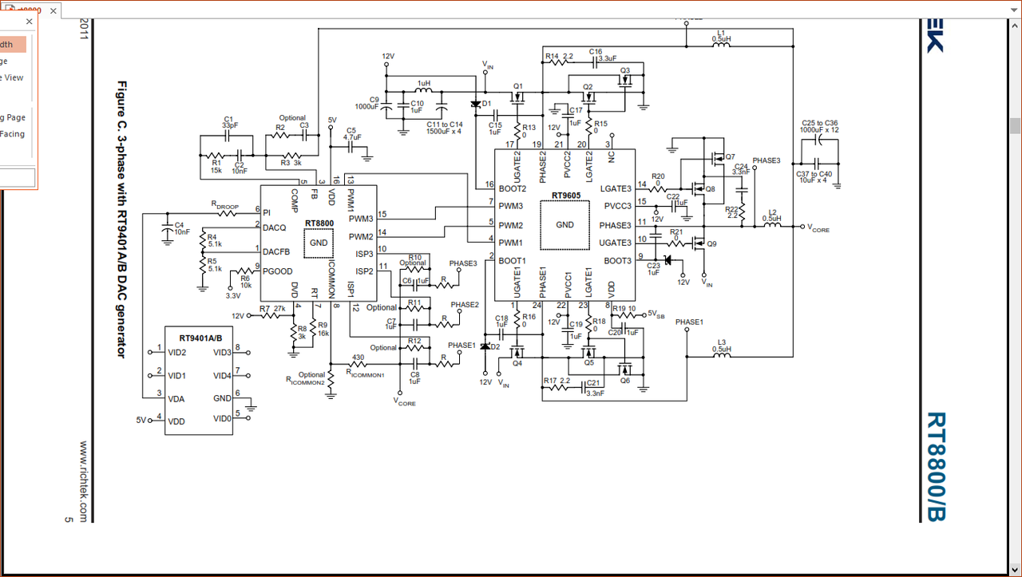
Task: Open the tab list dropdown arrow
Action: point(1013,10)
